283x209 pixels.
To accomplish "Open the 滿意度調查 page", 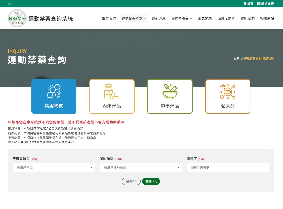I will click(x=226, y=19).
